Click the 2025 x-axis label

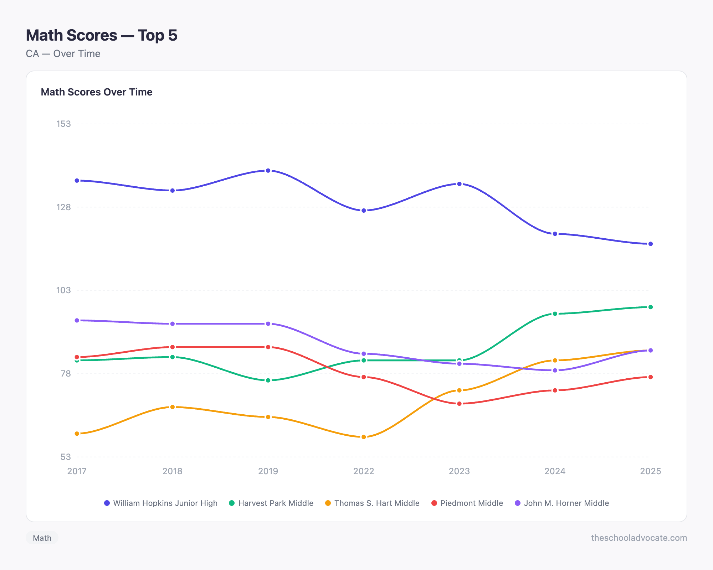pyautogui.click(x=651, y=471)
